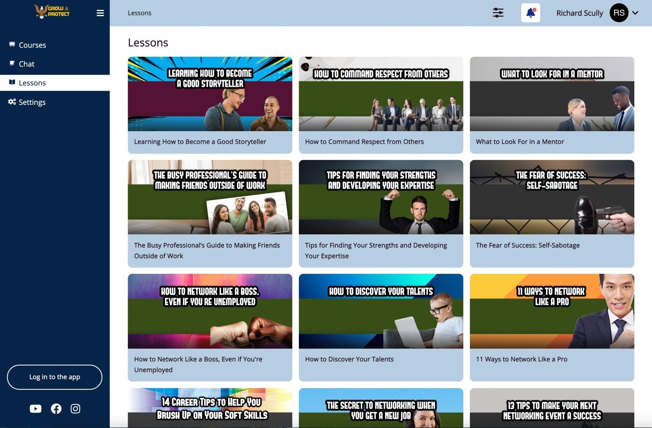Click the 11 Ways to Network Like a Pro thumbnail
652x428 pixels.
pos(551,311)
